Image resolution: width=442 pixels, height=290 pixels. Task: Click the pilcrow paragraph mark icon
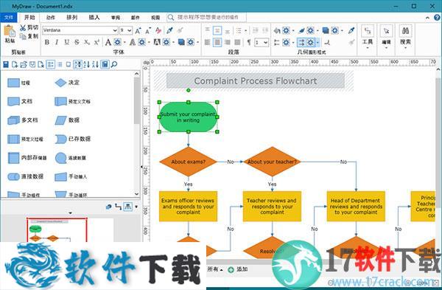[249, 42]
